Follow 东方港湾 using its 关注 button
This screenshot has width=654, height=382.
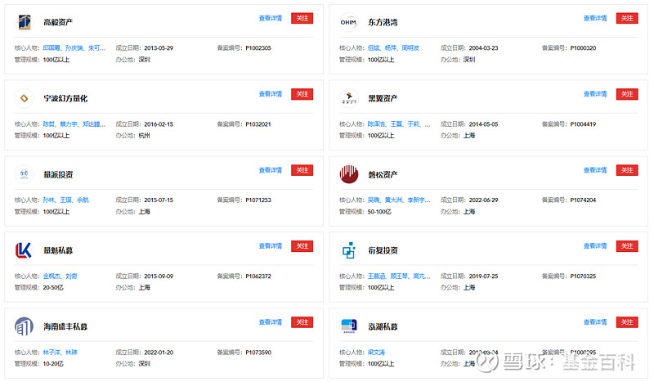pyautogui.click(x=627, y=18)
